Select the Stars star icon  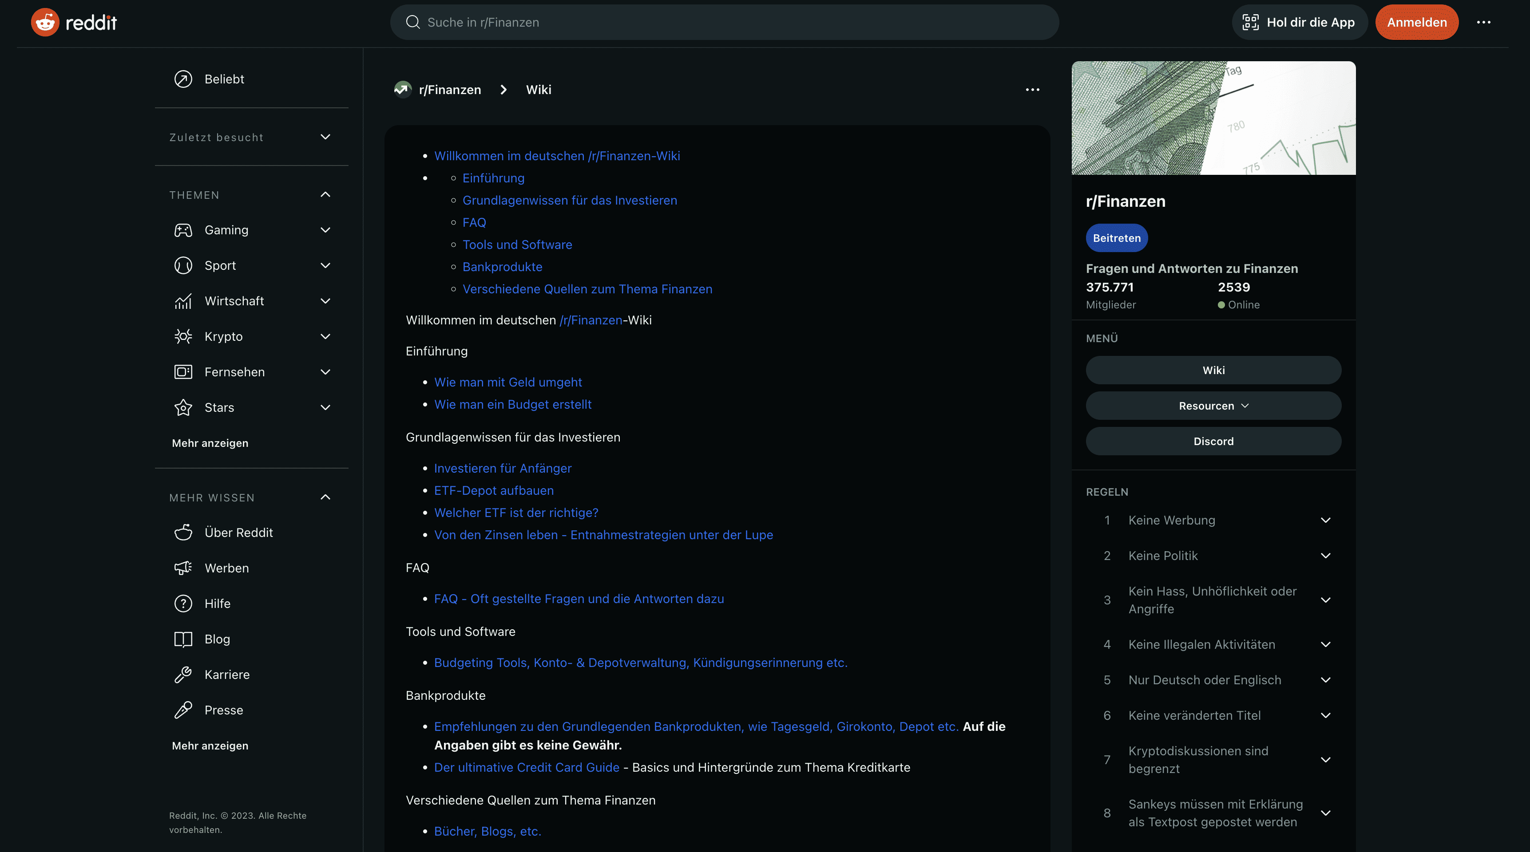[183, 407]
